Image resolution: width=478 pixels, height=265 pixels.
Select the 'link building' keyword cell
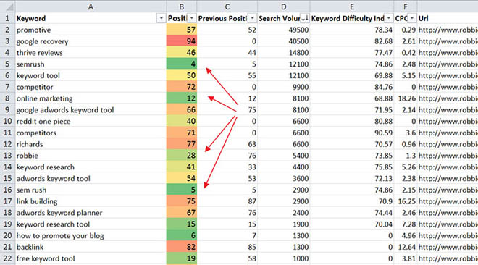91,201
